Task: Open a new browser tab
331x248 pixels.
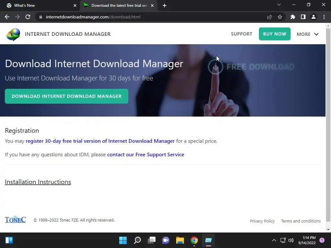Action: tap(165, 5)
